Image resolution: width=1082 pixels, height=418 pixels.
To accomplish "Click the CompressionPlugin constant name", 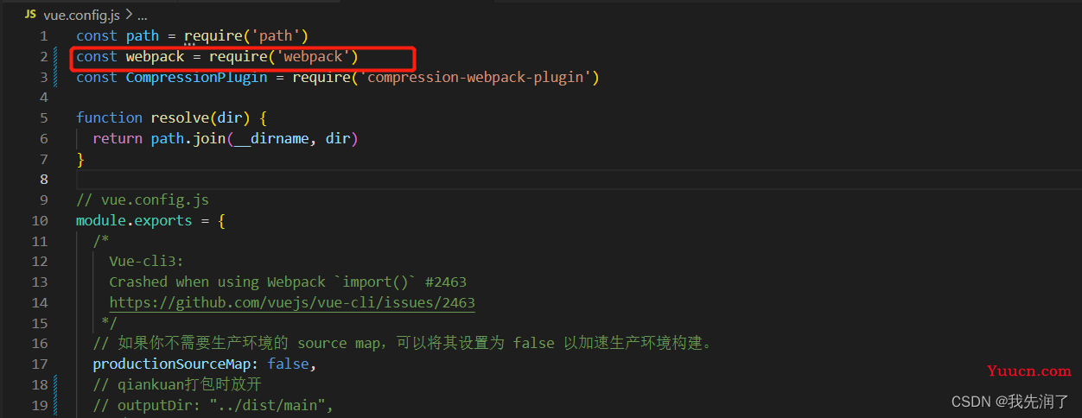I will [196, 77].
